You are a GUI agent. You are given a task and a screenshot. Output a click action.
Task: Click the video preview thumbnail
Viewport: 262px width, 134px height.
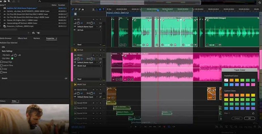tap(34, 119)
